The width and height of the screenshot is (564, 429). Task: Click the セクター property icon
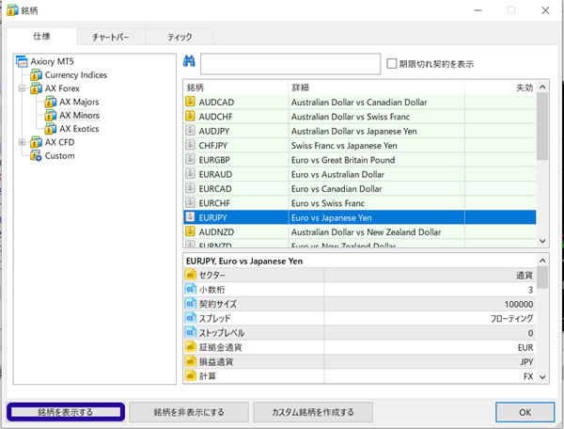[x=191, y=275]
